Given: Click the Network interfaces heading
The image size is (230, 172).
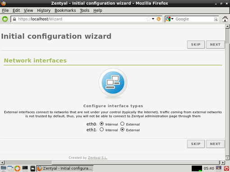Looking at the screenshot, I should (35, 60).
